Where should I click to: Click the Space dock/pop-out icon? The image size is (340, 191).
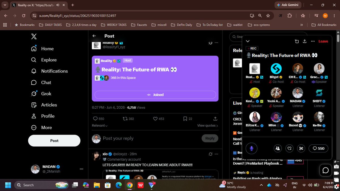[x=297, y=41]
